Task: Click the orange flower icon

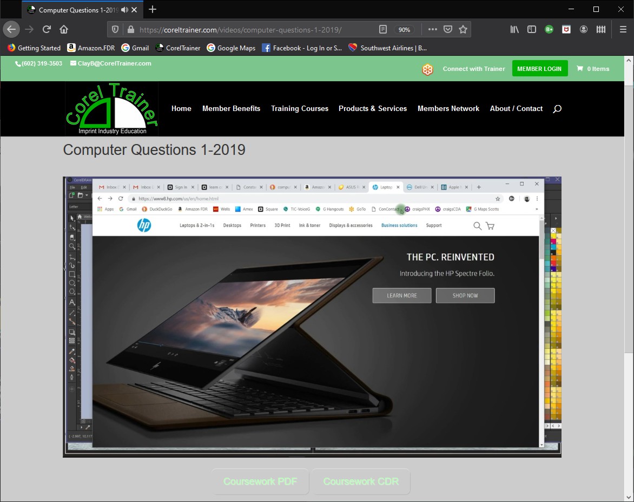Action: pos(427,69)
